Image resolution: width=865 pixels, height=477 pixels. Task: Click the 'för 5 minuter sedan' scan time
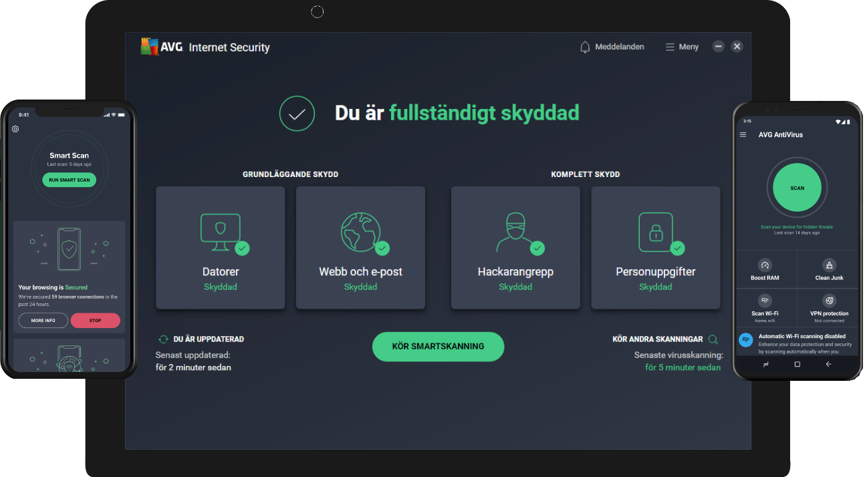click(683, 367)
